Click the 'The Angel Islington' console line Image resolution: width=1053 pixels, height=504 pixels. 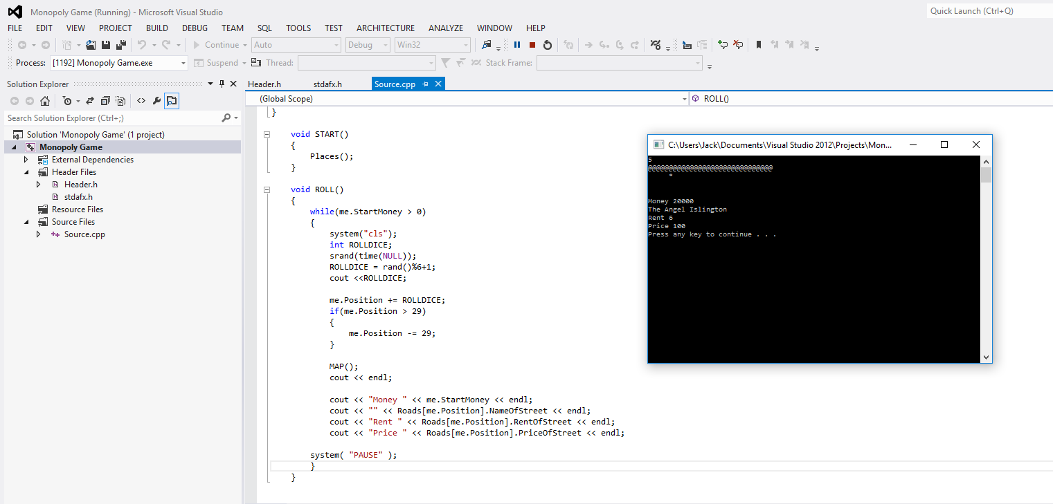coord(687,209)
